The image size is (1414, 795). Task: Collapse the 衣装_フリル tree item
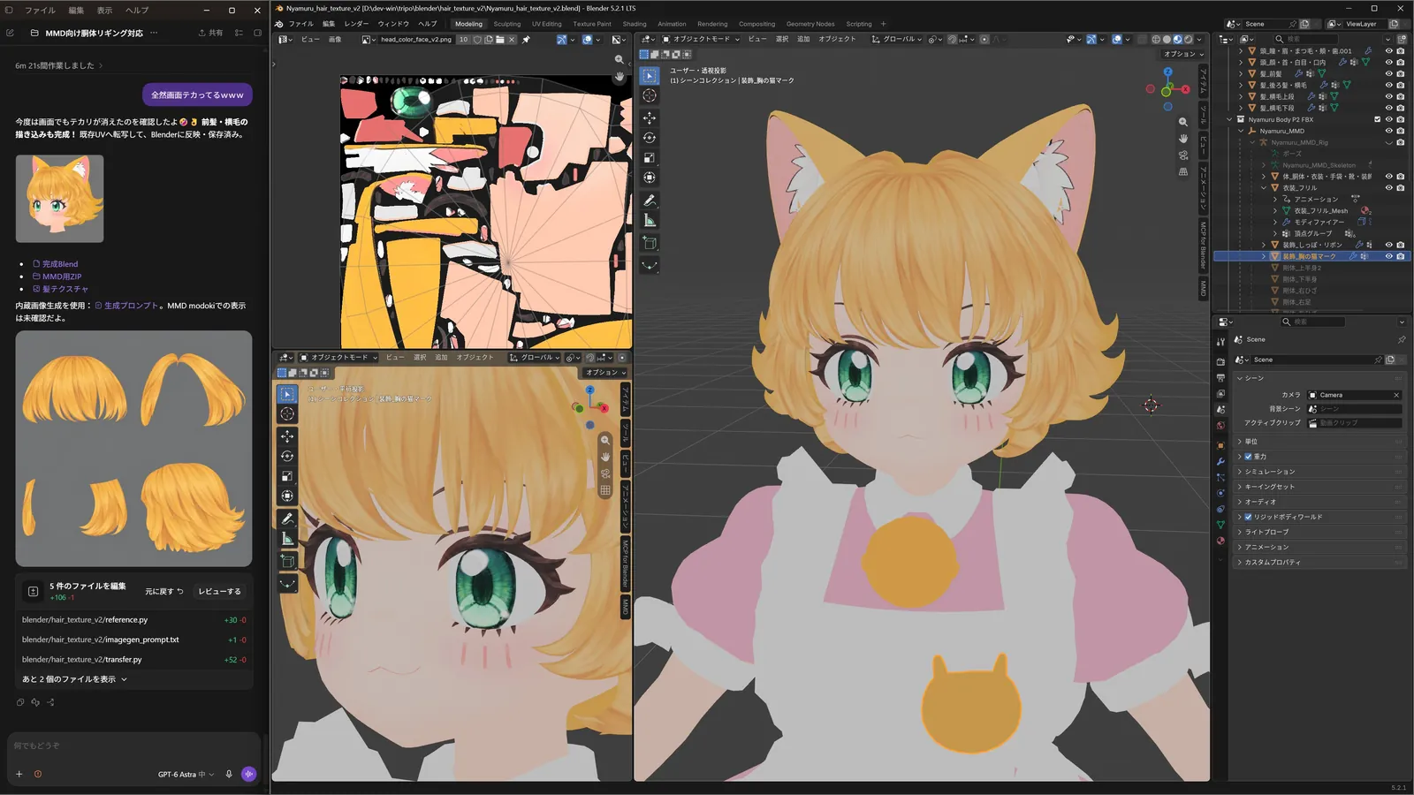pos(1264,188)
